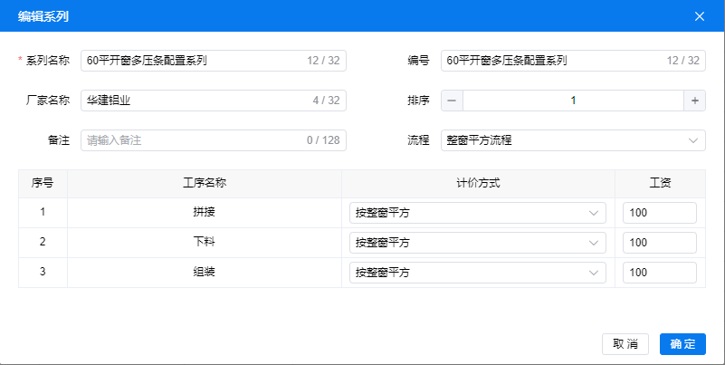Edit the 工资 value for 下料 row
The width and height of the screenshot is (725, 365).
click(x=659, y=243)
